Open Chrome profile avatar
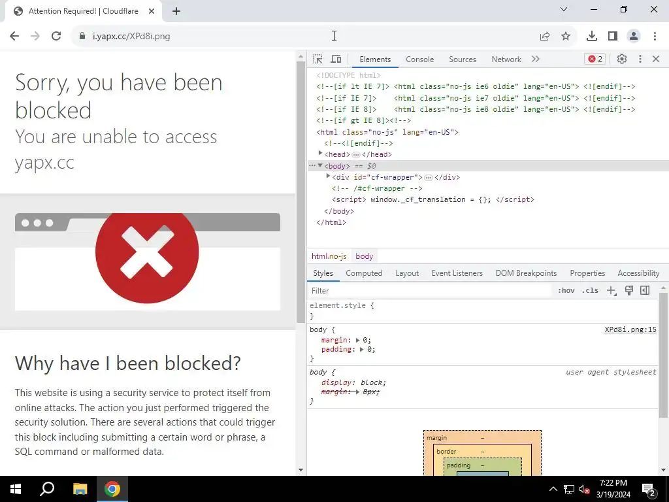 pyautogui.click(x=634, y=37)
